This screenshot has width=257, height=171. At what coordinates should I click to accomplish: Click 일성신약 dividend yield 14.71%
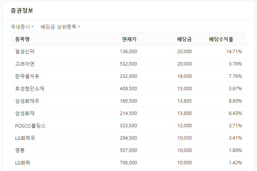[x=234, y=52]
